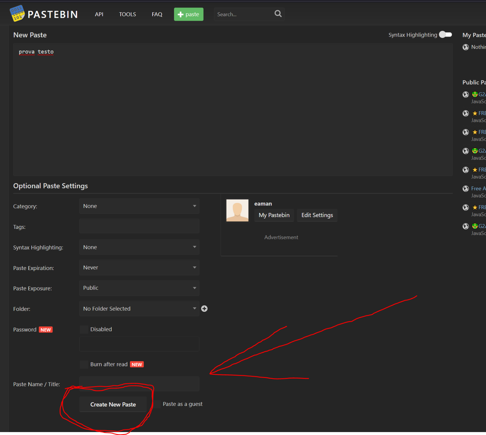The height and width of the screenshot is (435, 486).
Task: Click the Edit Settings button
Action: tap(317, 215)
